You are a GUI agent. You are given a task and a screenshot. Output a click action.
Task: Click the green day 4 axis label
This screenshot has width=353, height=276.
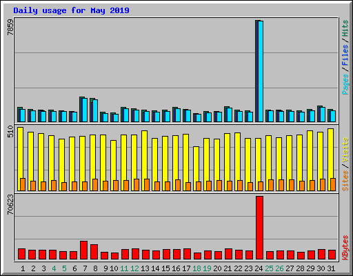pos(54,268)
